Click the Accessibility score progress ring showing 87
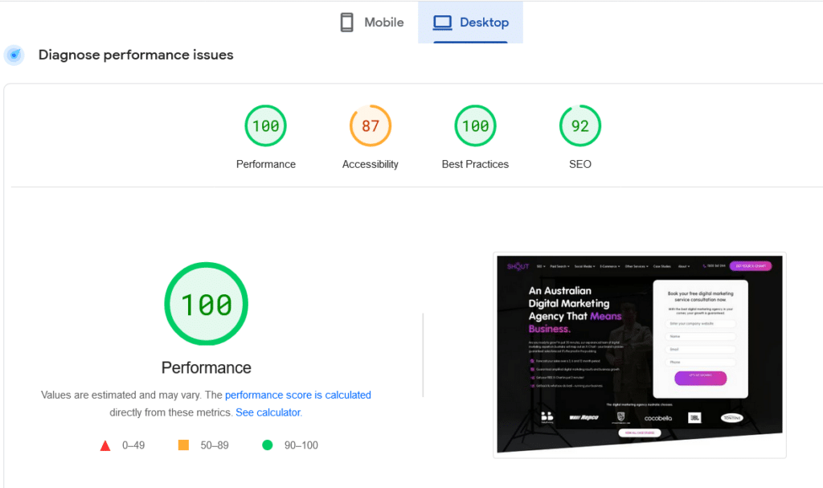The height and width of the screenshot is (488, 823). tap(370, 125)
